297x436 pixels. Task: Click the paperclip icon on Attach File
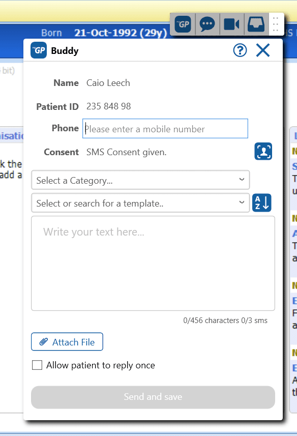(x=44, y=342)
